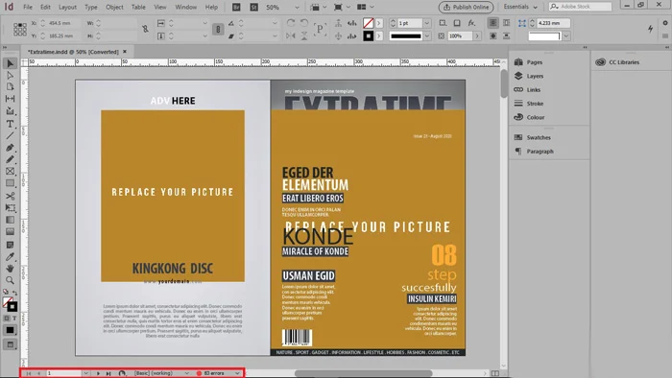Set the reference point locator square

click(20, 29)
